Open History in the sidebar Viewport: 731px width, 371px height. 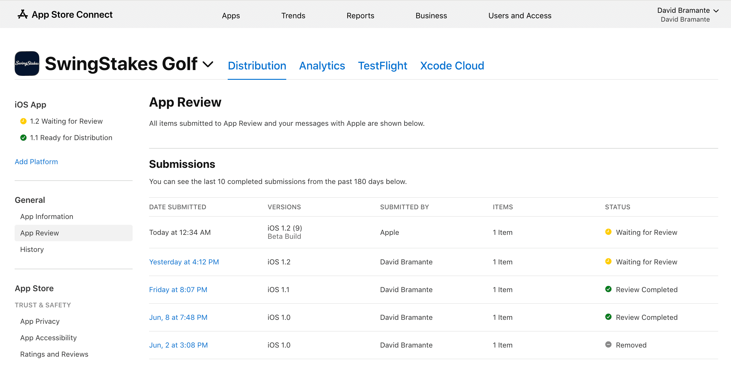(x=32, y=249)
